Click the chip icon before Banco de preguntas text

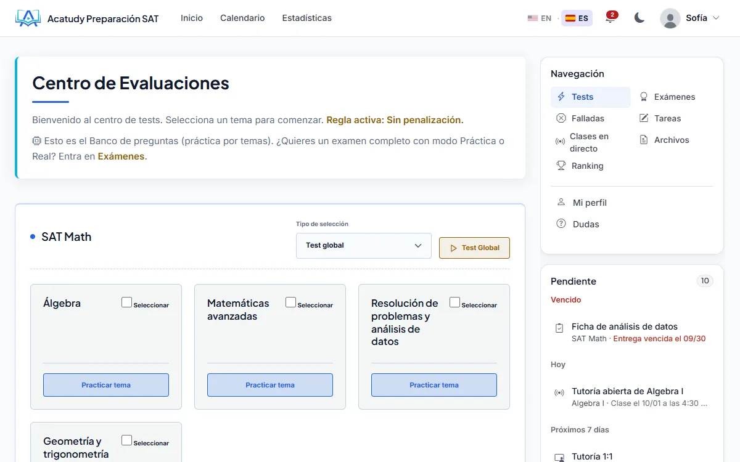[36, 141]
